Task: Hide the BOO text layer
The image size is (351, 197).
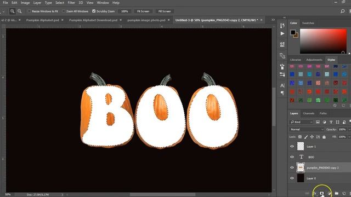Action: (292, 157)
